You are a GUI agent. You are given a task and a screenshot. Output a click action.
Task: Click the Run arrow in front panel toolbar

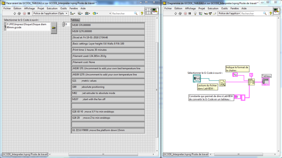pyautogui.click(x=15, y=13)
